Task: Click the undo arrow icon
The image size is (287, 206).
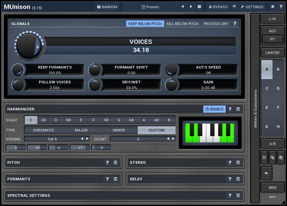Action: 266,173
